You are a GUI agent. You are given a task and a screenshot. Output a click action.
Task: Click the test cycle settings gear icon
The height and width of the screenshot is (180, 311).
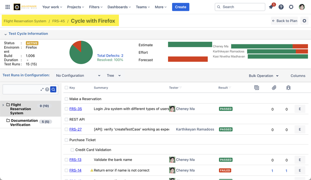[x=304, y=21]
